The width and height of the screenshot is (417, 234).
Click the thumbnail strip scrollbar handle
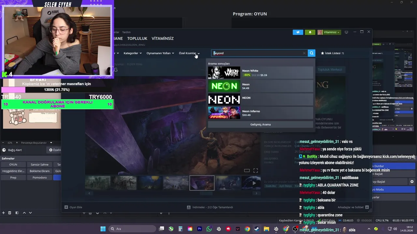[206, 193]
